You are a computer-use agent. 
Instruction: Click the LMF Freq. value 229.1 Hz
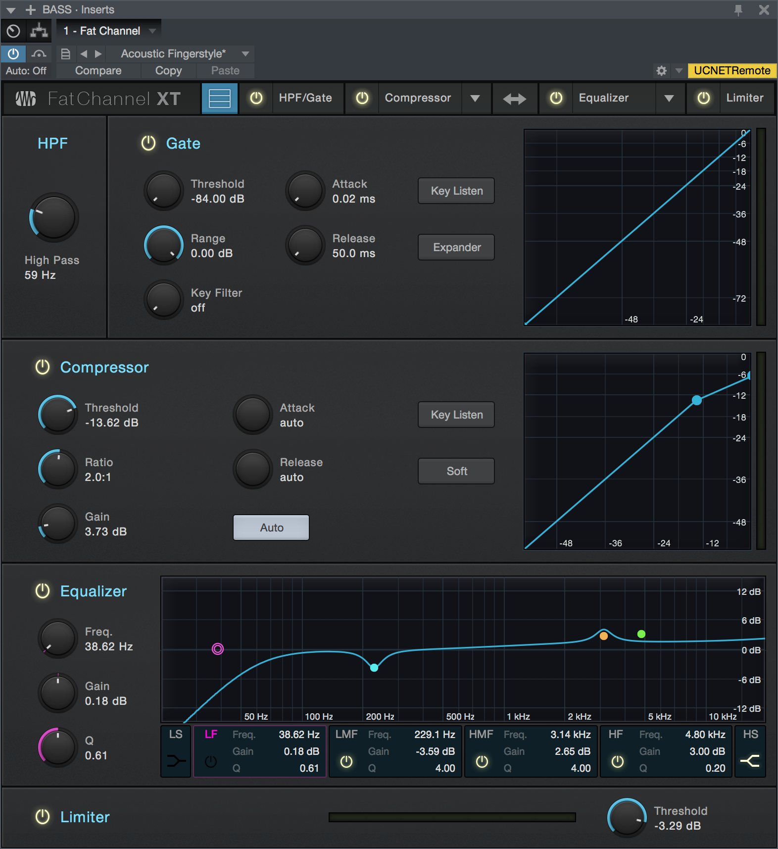[x=435, y=735]
